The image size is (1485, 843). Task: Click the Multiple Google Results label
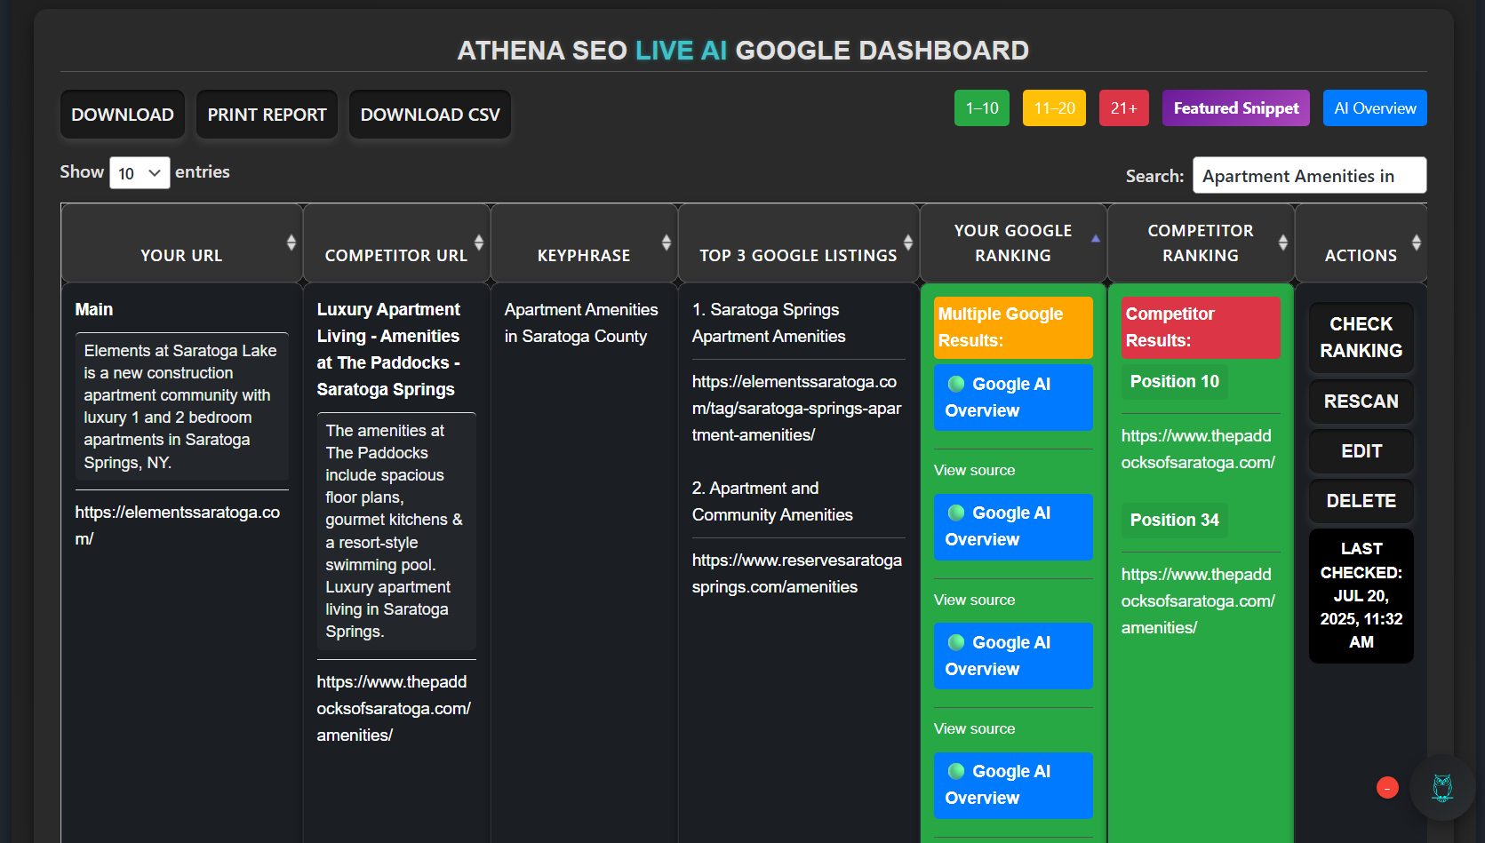click(1013, 328)
